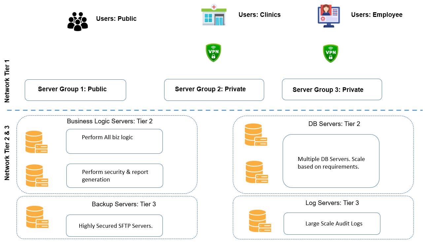
Task: Click the VPN shield below Users: Employee
Action: 331,53
